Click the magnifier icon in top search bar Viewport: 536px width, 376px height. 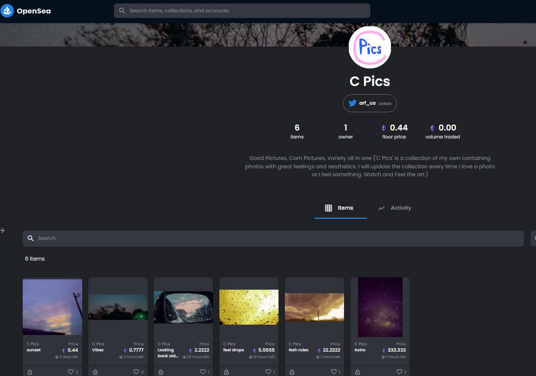(x=122, y=11)
